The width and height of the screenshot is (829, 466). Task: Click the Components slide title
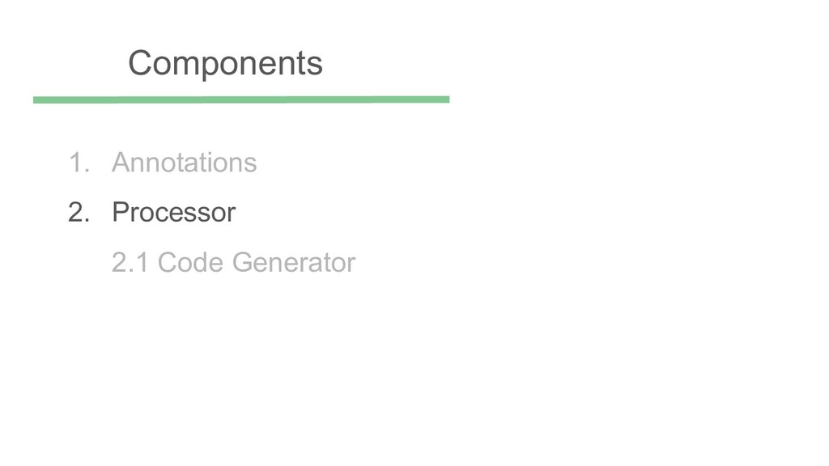coord(225,63)
